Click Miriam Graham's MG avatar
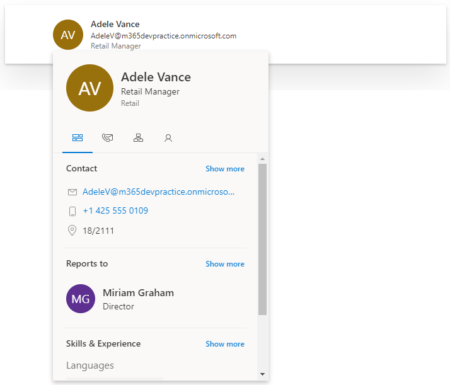 (81, 299)
